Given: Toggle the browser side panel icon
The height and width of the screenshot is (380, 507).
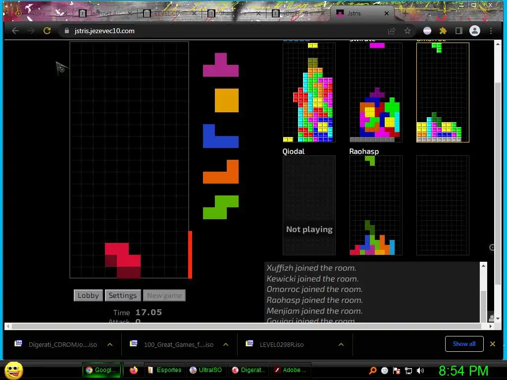Looking at the screenshot, I should tap(458, 31).
